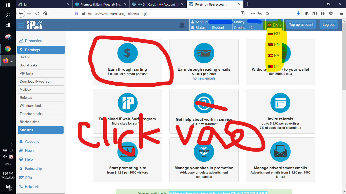The width and height of the screenshot is (346, 194).
Task: Open the notification bell
Action: tap(182, 25)
